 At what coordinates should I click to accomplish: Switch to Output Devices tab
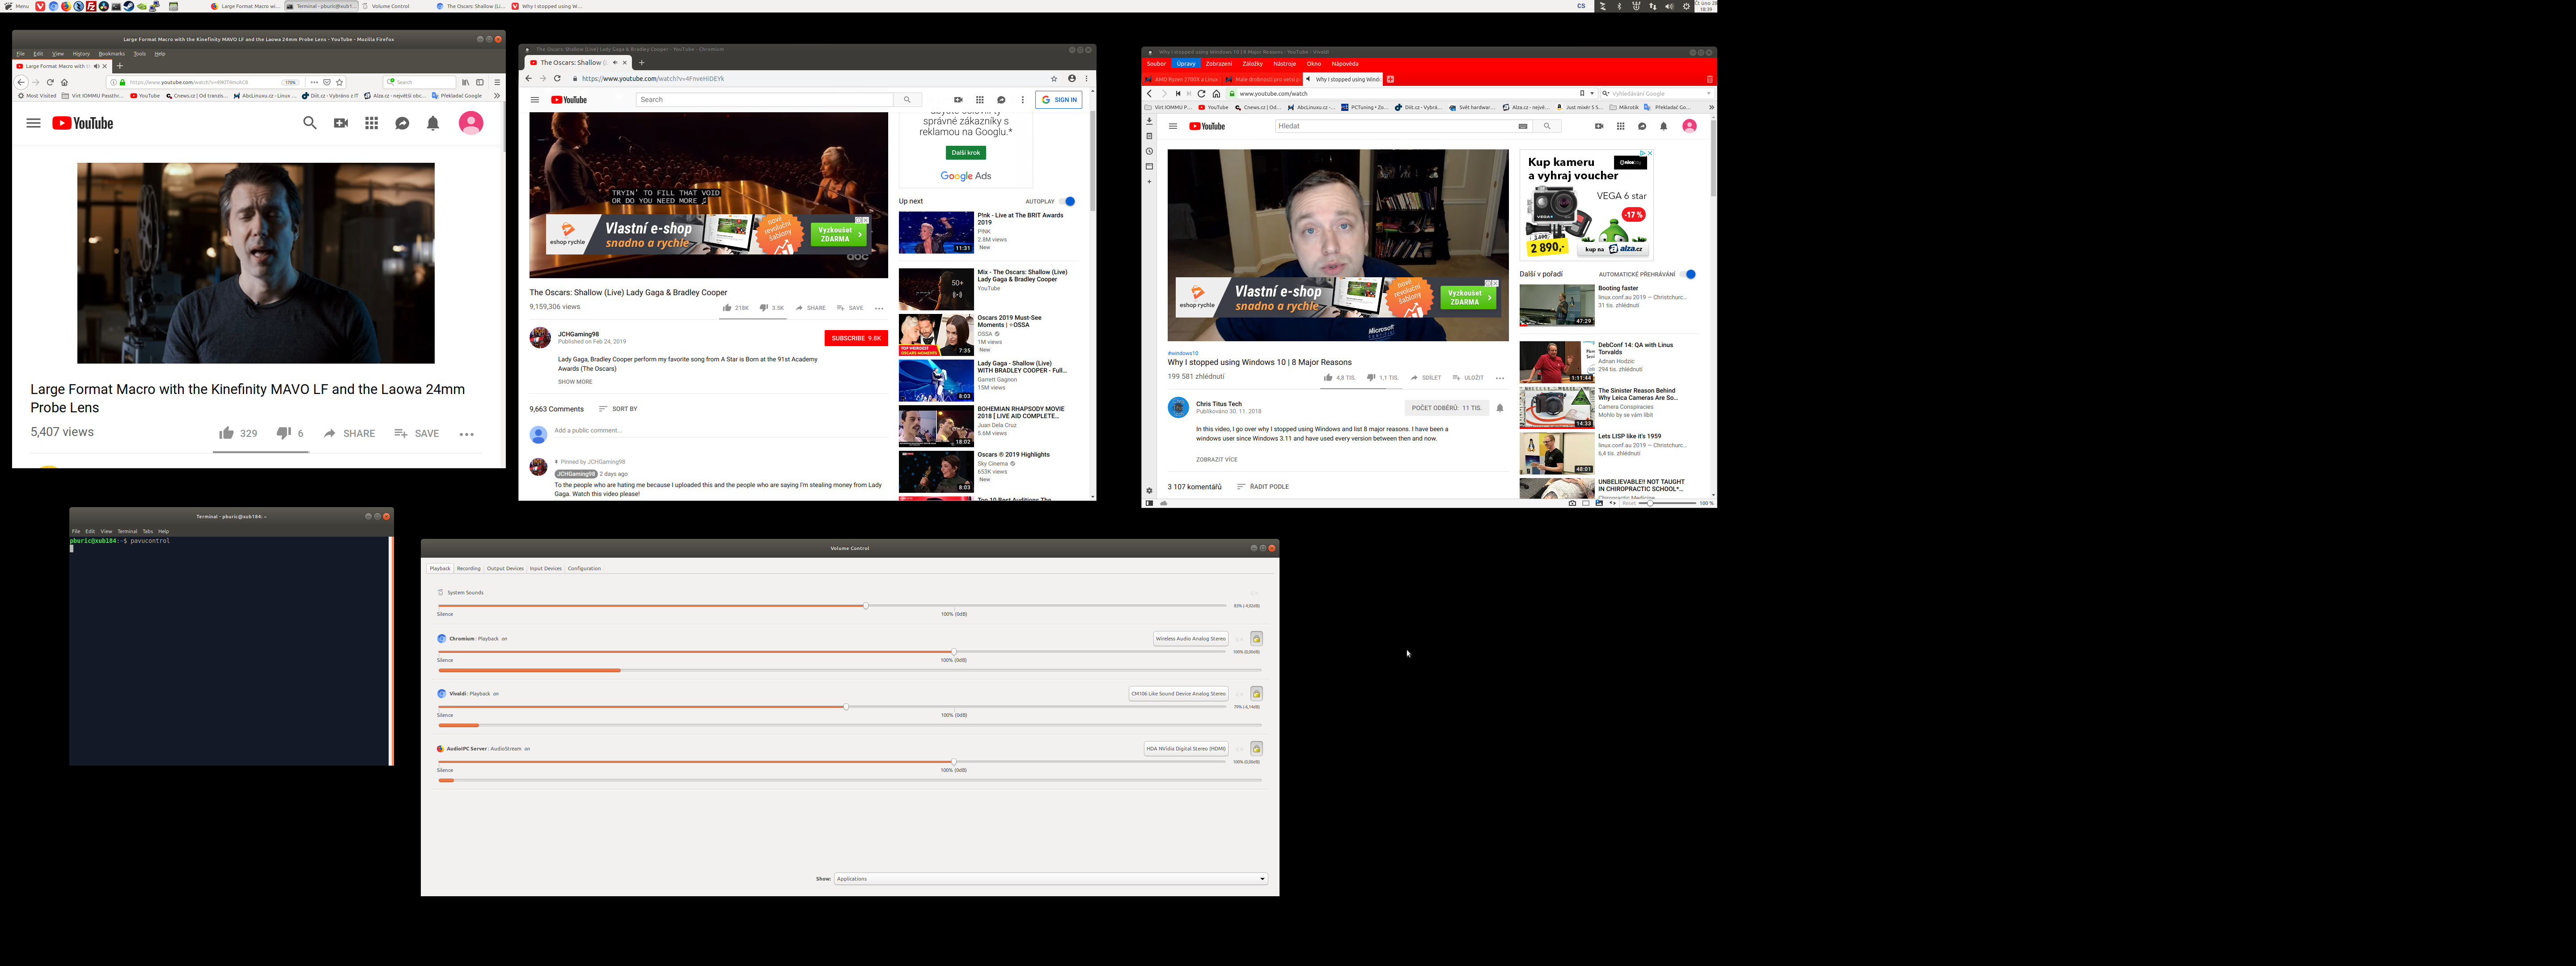point(505,568)
